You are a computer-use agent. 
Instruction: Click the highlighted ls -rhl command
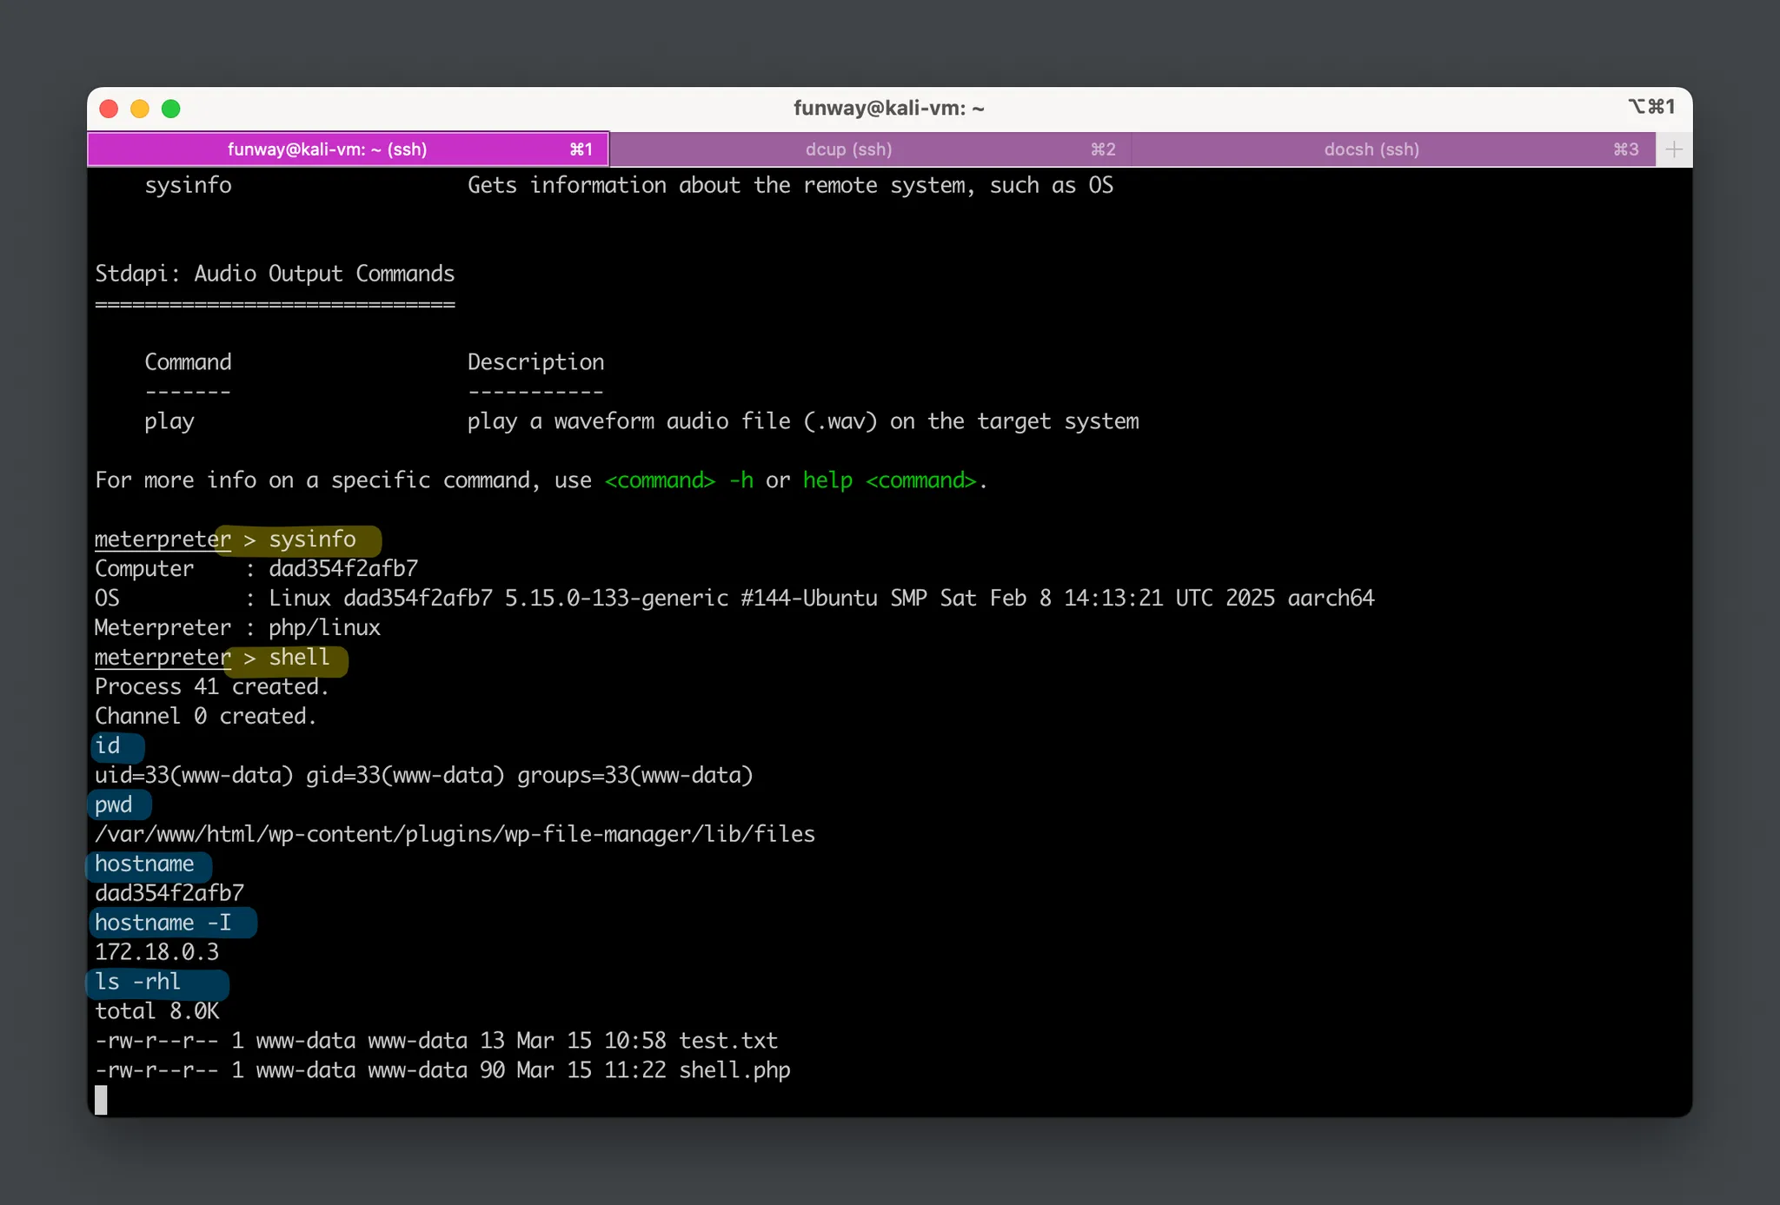tap(138, 983)
